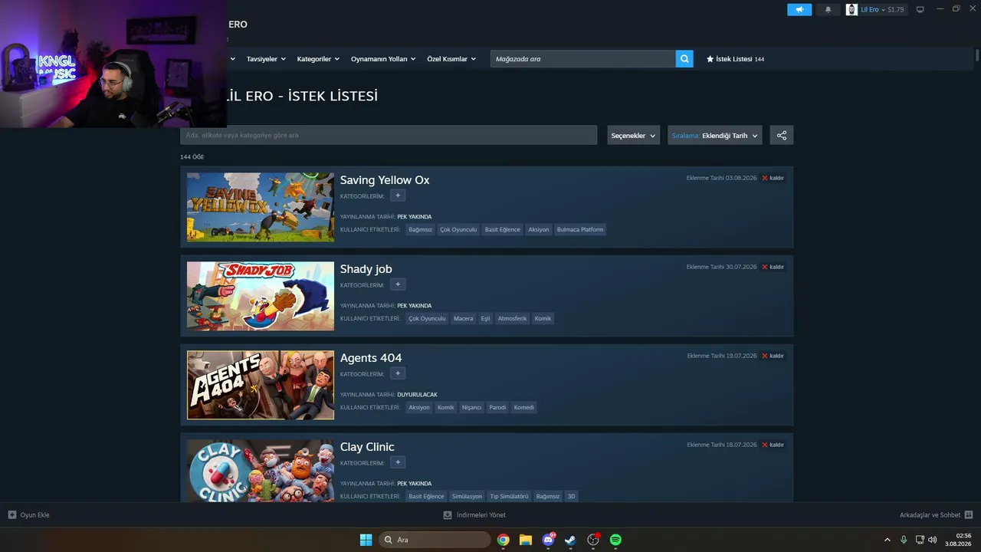Open the Agents 404 title link
The image size is (981, 552).
click(x=371, y=358)
